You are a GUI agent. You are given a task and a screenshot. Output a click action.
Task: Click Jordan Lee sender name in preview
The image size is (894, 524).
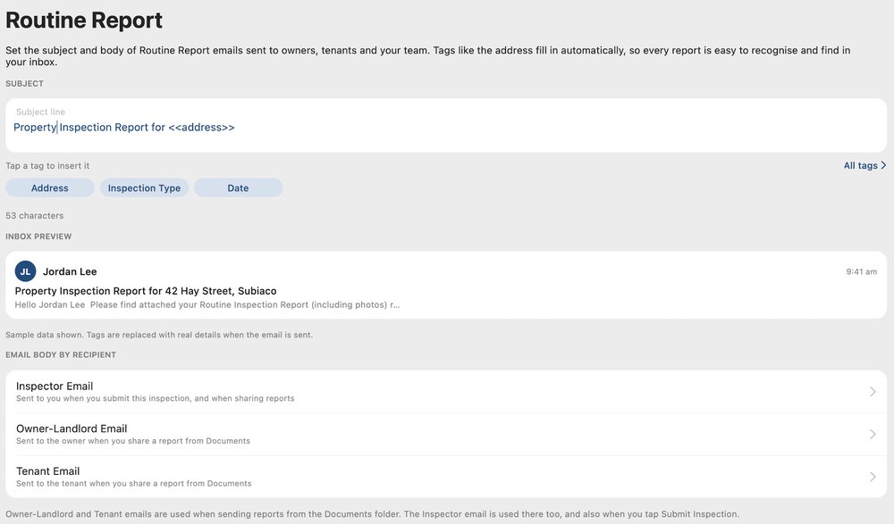coord(70,271)
